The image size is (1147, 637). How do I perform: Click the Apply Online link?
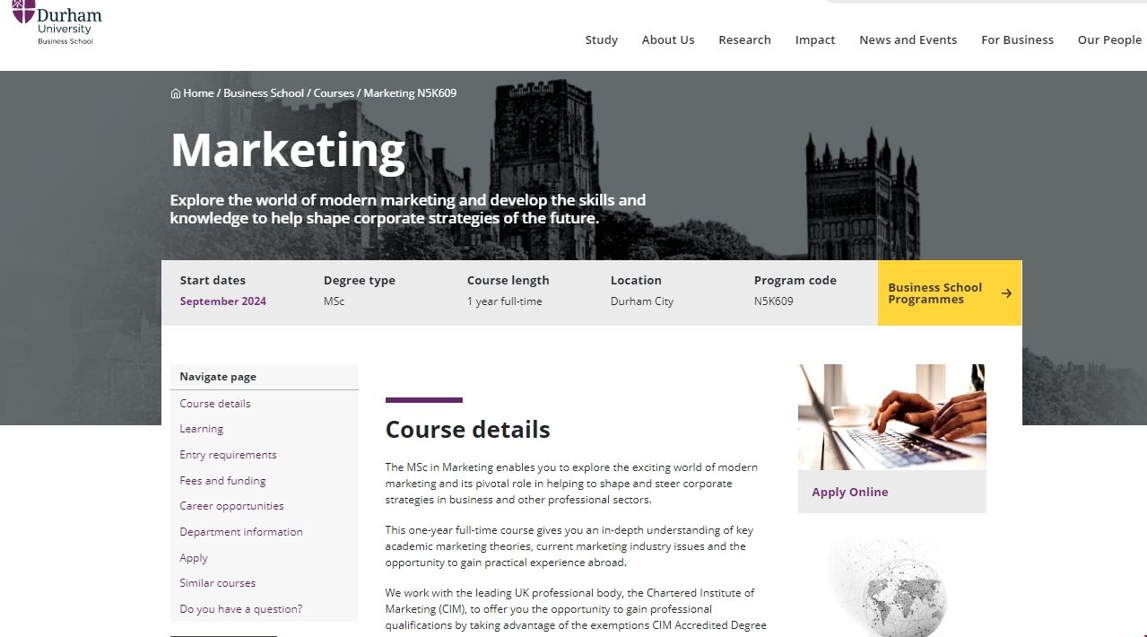click(x=850, y=492)
